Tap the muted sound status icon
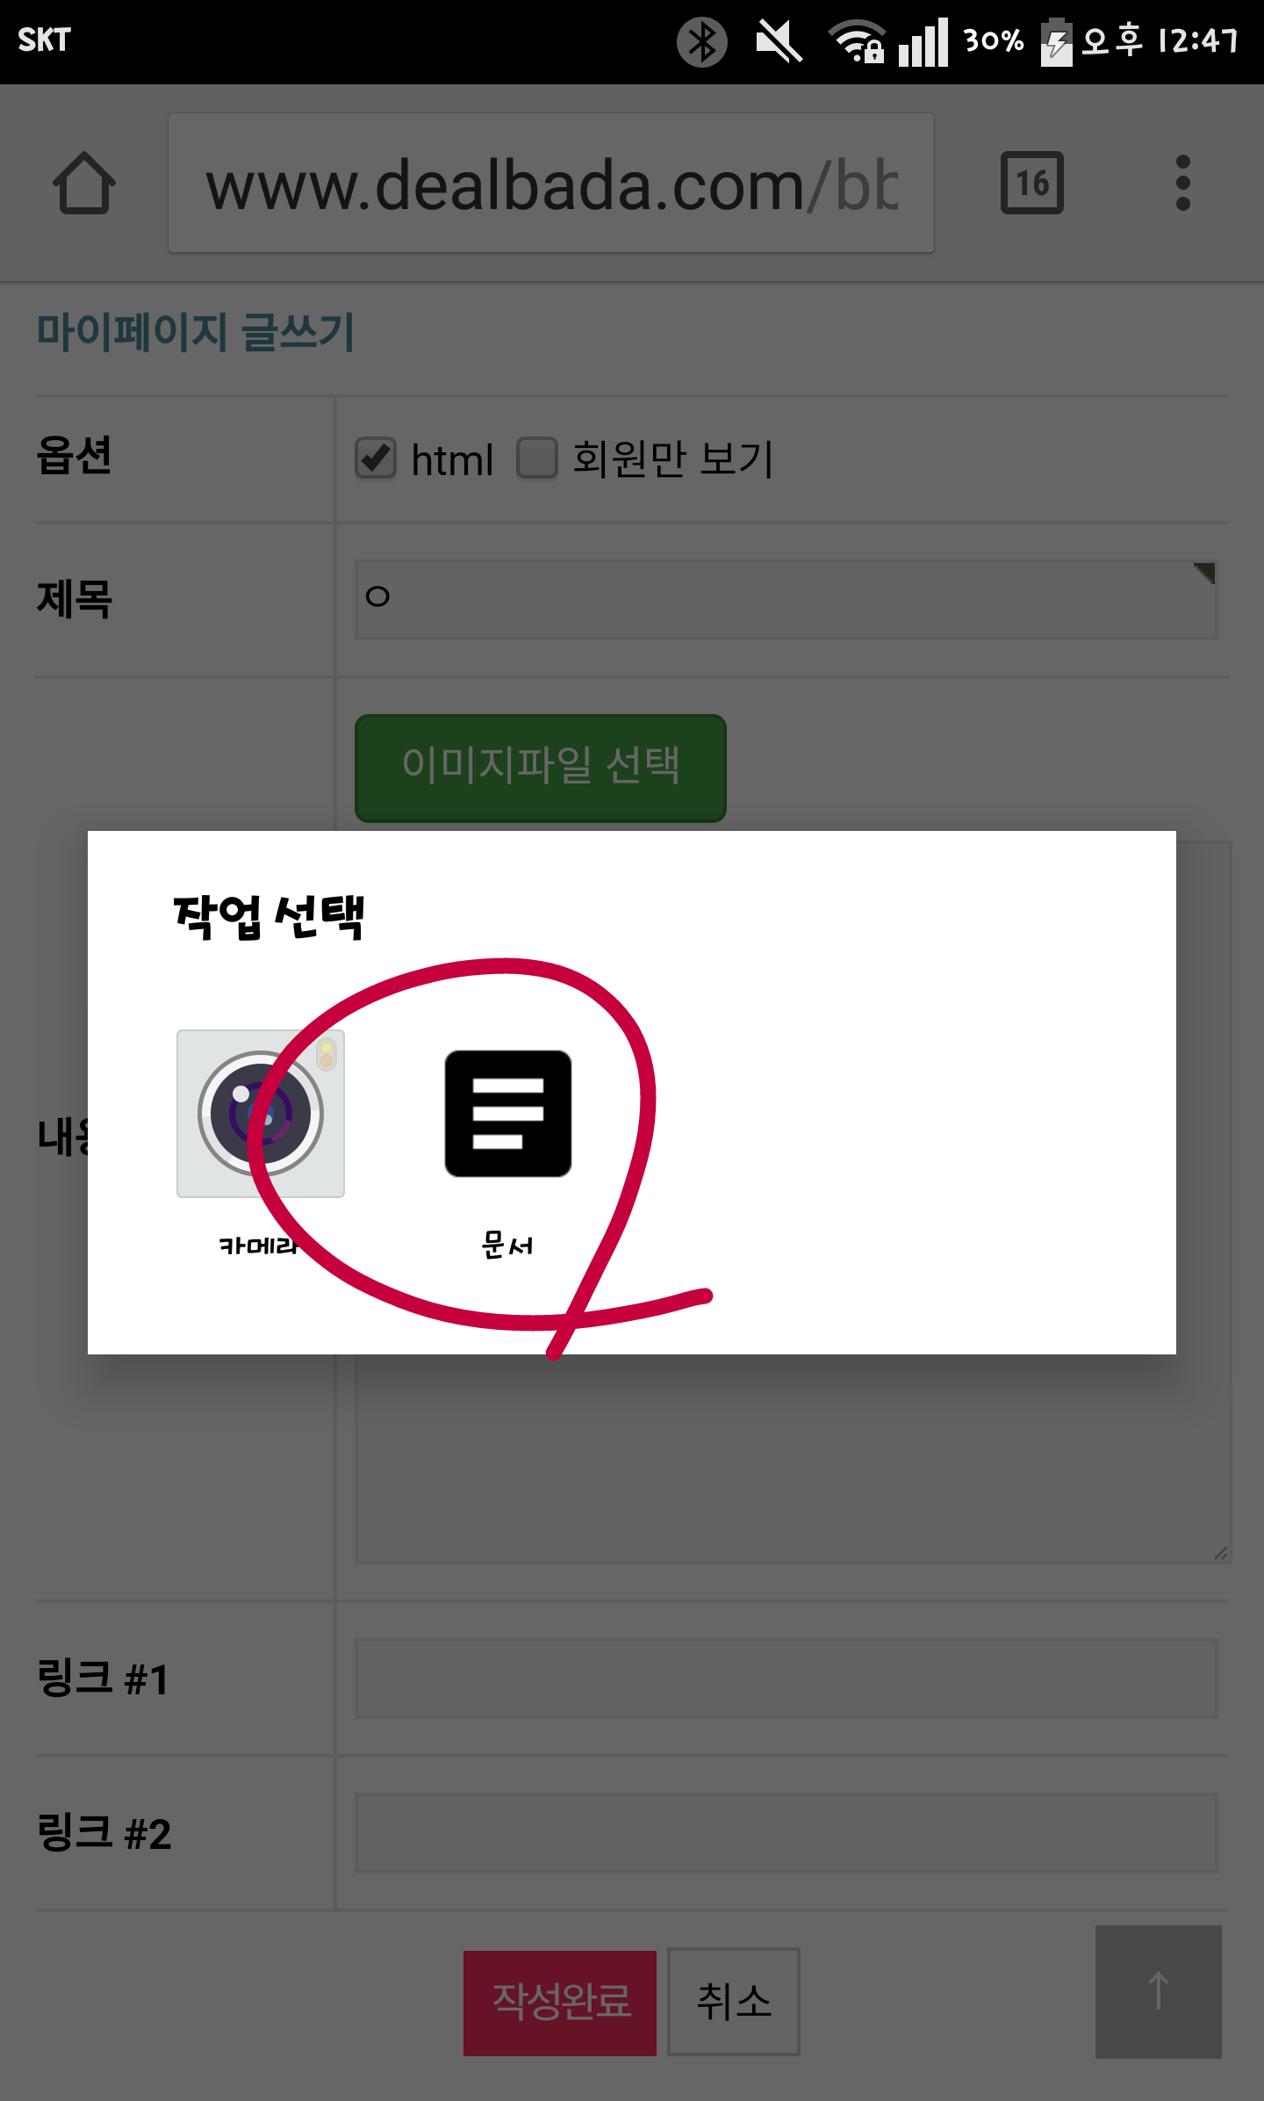This screenshot has width=1264, height=2101. pyautogui.click(x=779, y=41)
